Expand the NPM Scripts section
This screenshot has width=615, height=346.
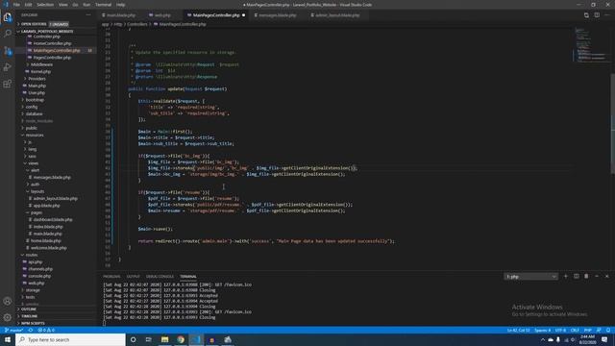[x=33, y=323]
